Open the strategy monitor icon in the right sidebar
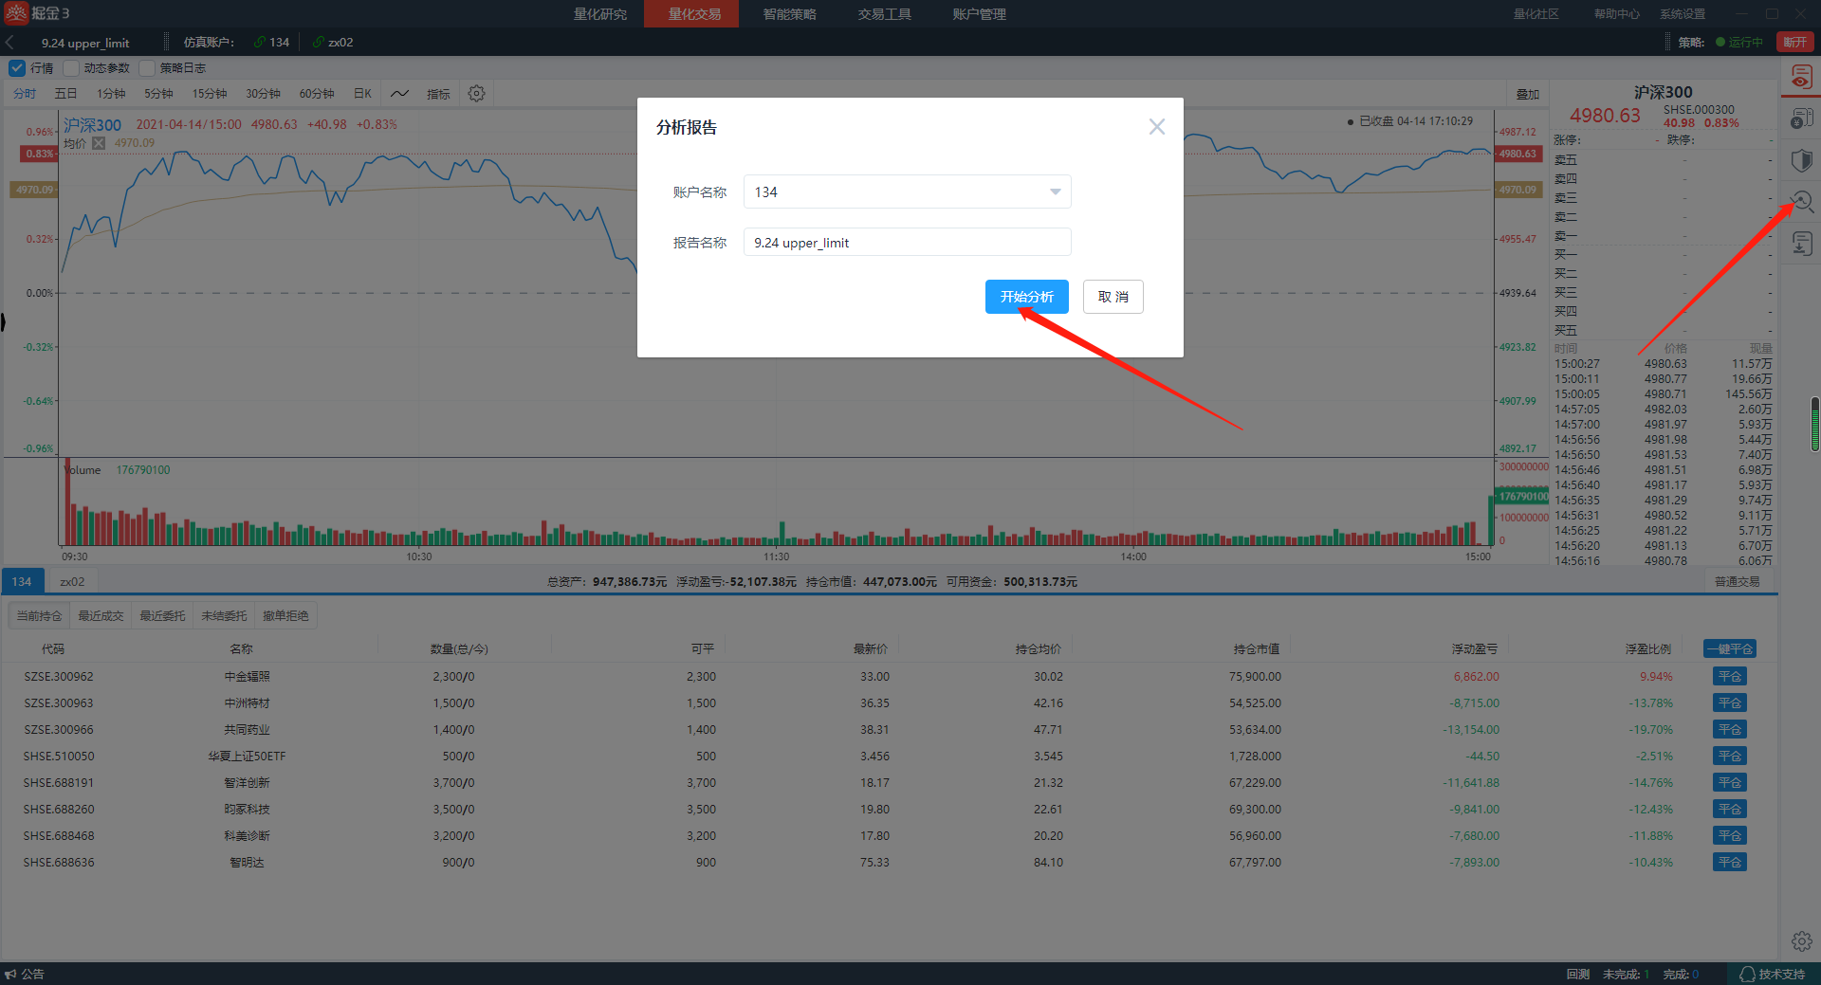1821x985 pixels. click(x=1801, y=77)
